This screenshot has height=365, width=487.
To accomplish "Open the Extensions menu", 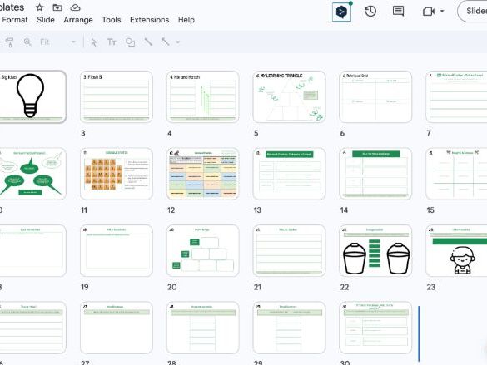I will tap(149, 20).
